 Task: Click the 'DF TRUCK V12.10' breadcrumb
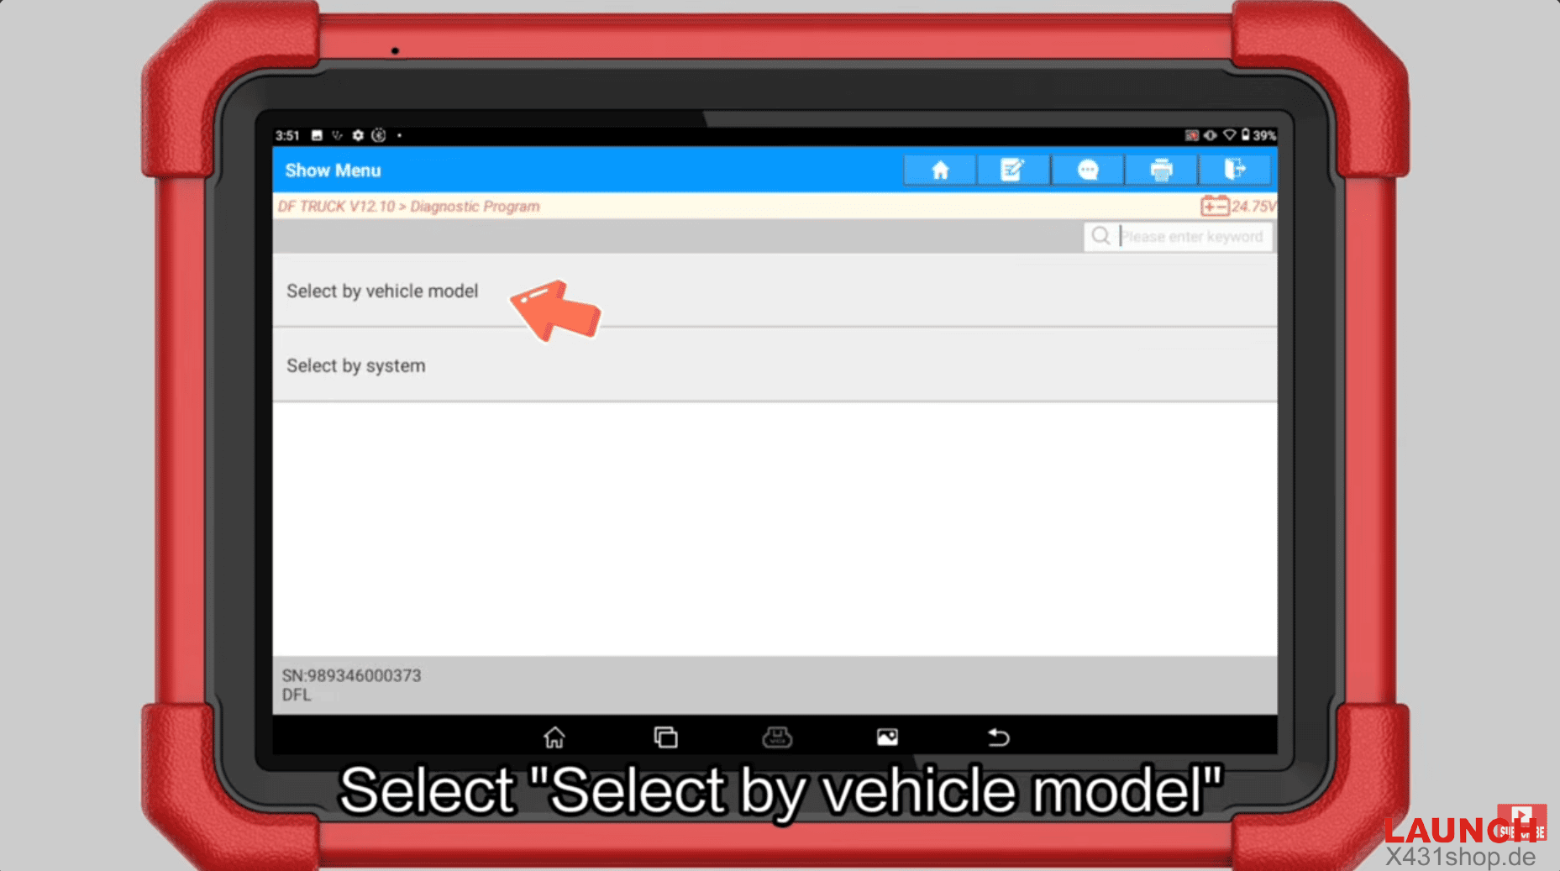point(336,207)
